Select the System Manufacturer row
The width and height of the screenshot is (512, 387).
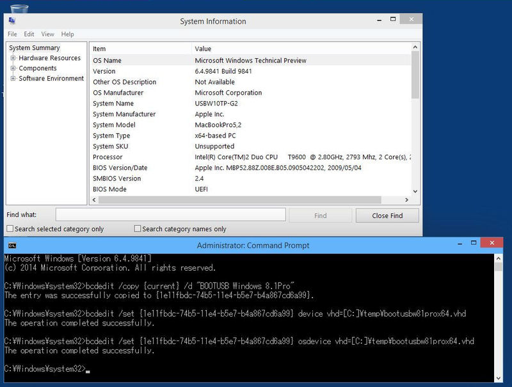250,115
